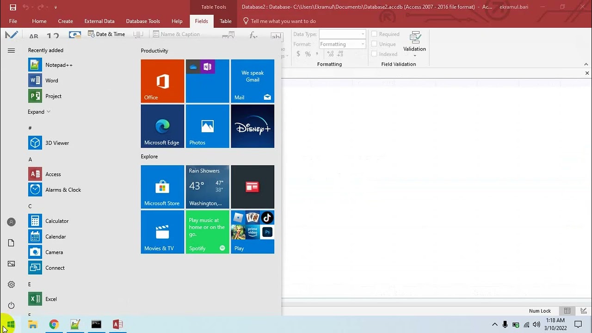Toggle the Start menu hamburger navigation
This screenshot has height=333, width=592.
coord(11,51)
